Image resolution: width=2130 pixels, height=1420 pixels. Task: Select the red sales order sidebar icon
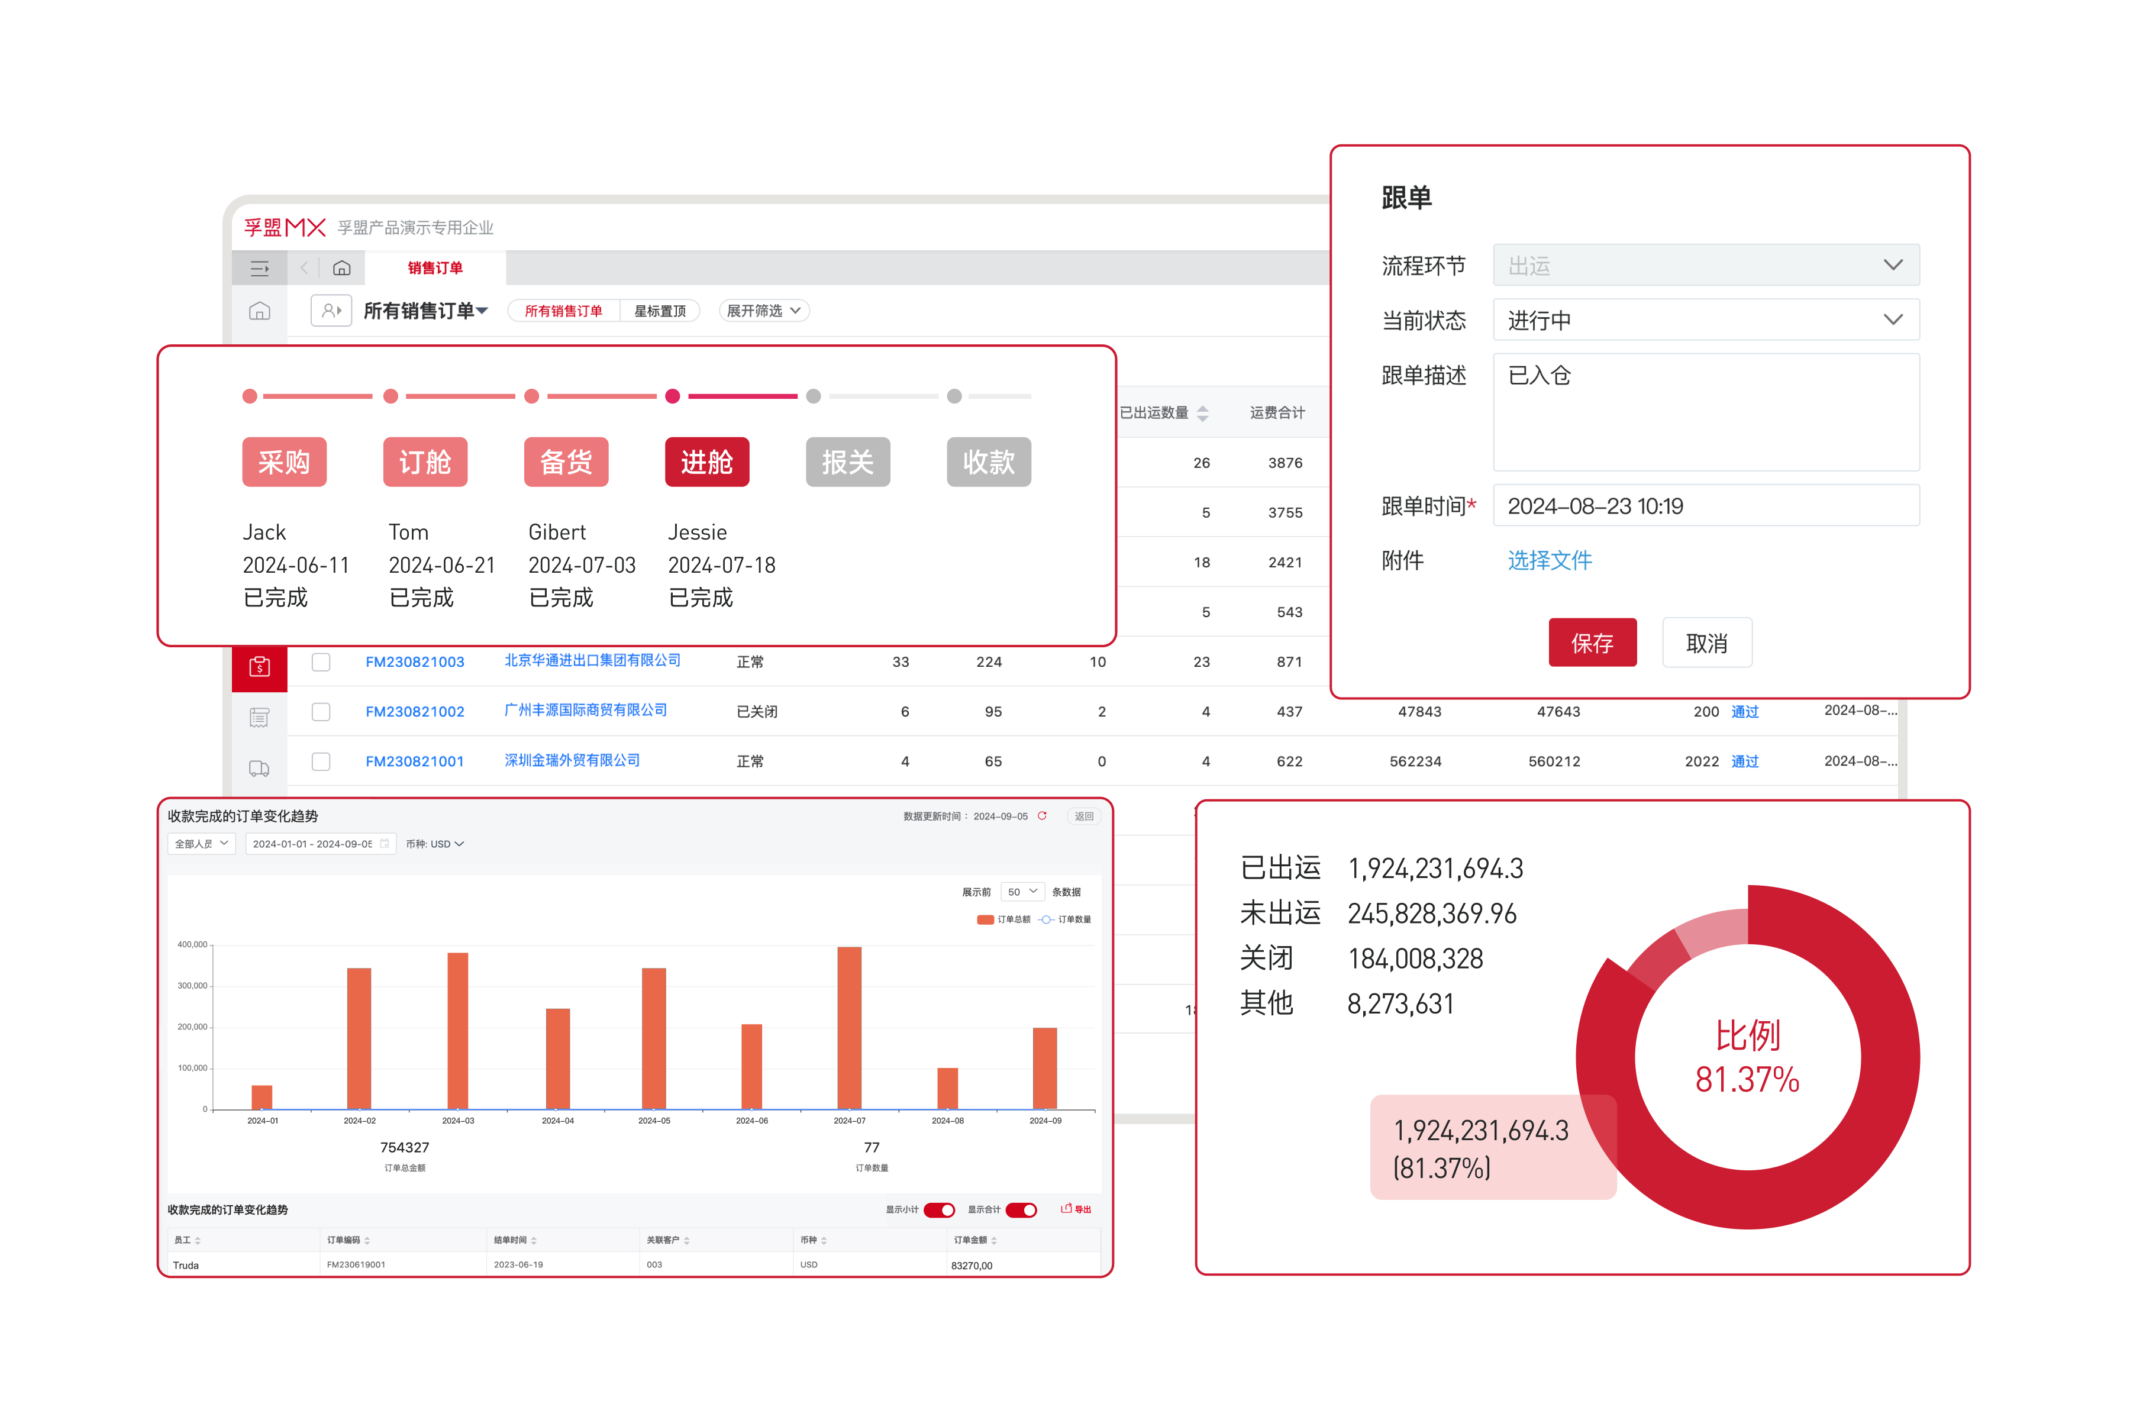[260, 667]
